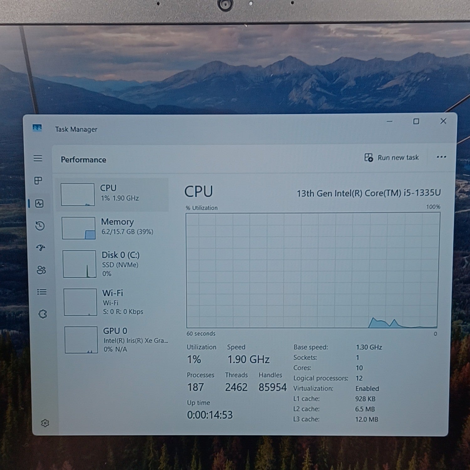Screen dimensions: 470x470
Task: Go to the Processes page icon
Action: (x=38, y=180)
